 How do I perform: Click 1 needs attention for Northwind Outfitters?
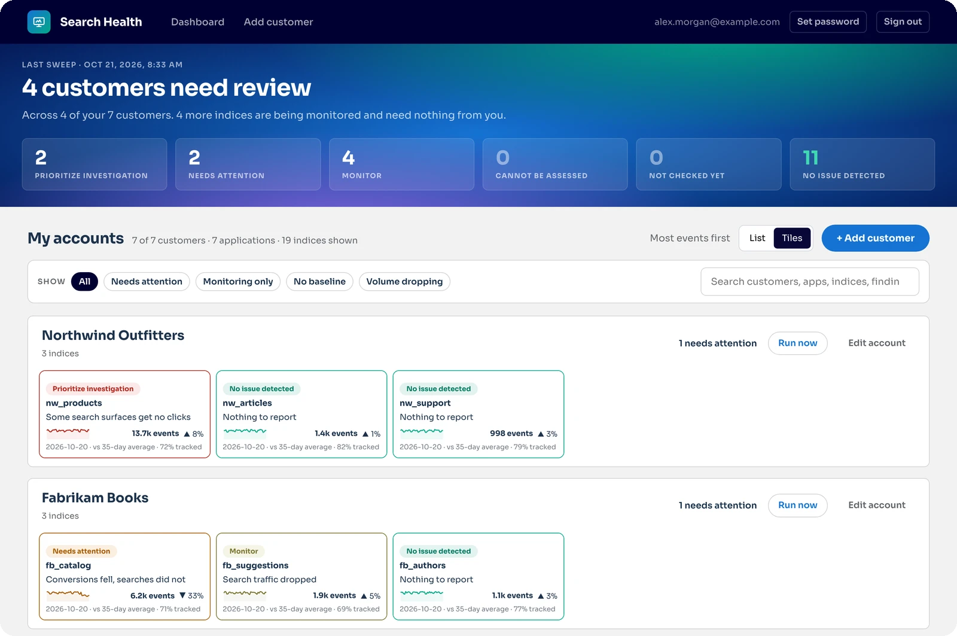(718, 343)
